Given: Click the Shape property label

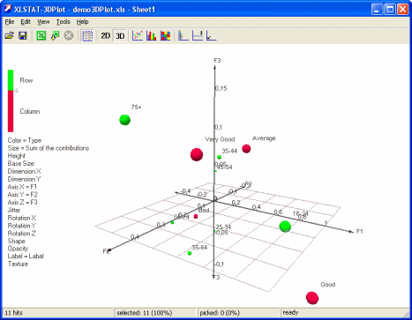Looking at the screenshot, I should coord(17,241).
